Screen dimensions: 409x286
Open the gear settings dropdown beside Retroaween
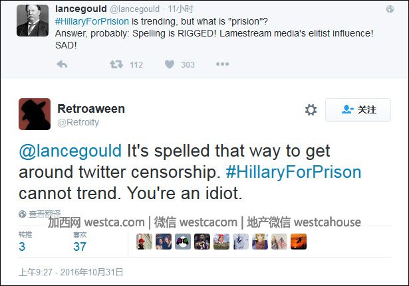pos(311,109)
